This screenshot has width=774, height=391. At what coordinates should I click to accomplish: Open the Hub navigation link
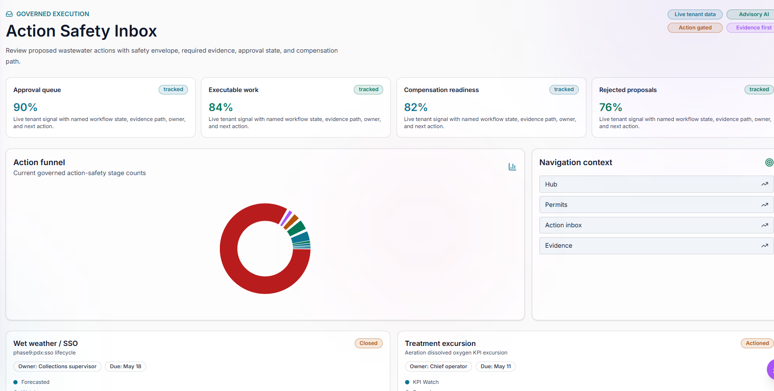[x=656, y=184]
